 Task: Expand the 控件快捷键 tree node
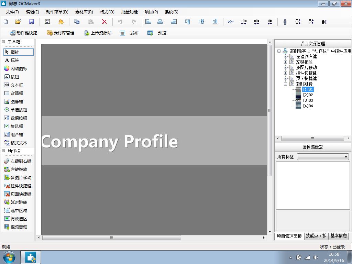pyautogui.click(x=285, y=73)
